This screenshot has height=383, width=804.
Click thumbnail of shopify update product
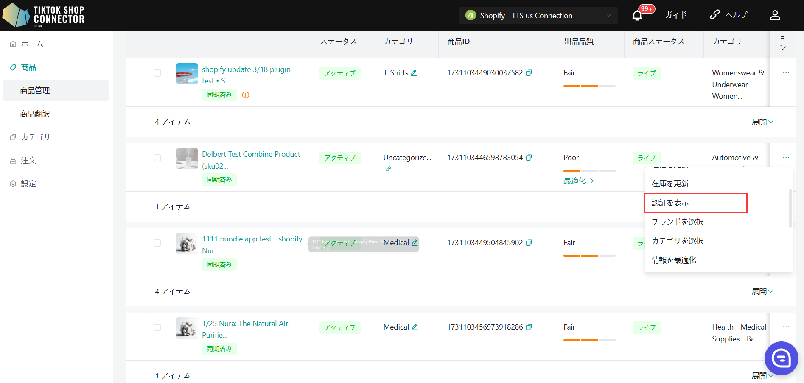[187, 74]
